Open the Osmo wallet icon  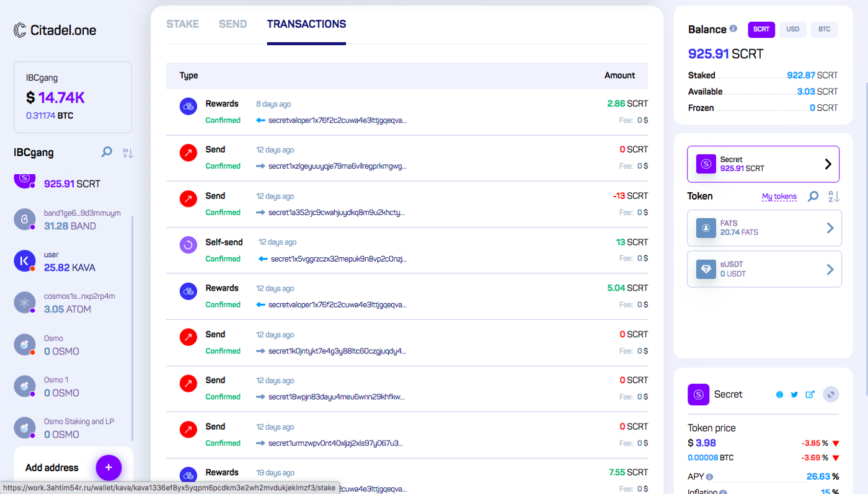(24, 345)
